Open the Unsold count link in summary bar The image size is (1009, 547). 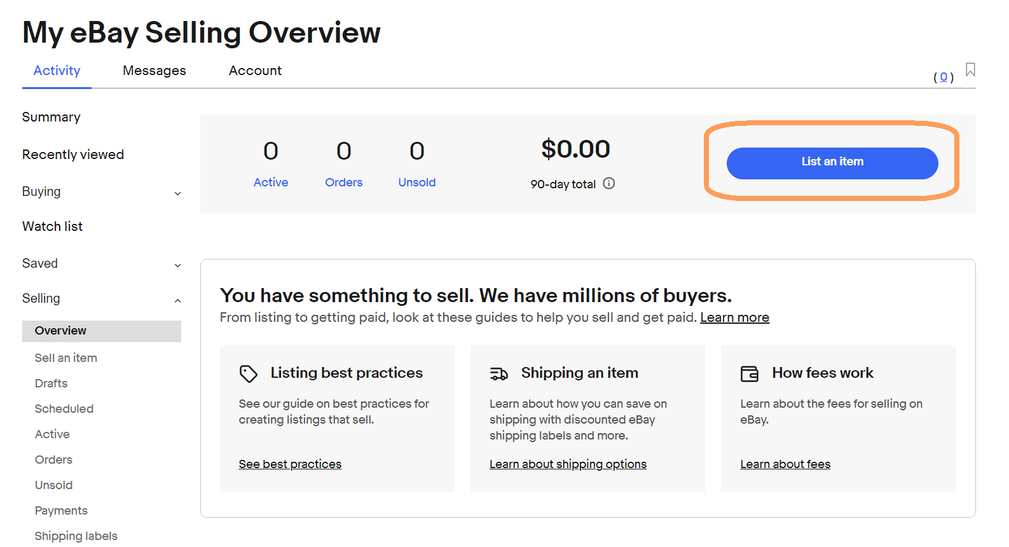417,183
